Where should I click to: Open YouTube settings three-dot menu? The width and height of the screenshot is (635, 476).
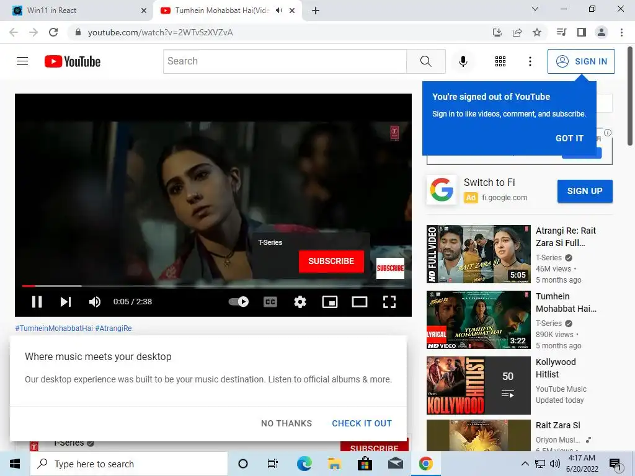pos(530,61)
